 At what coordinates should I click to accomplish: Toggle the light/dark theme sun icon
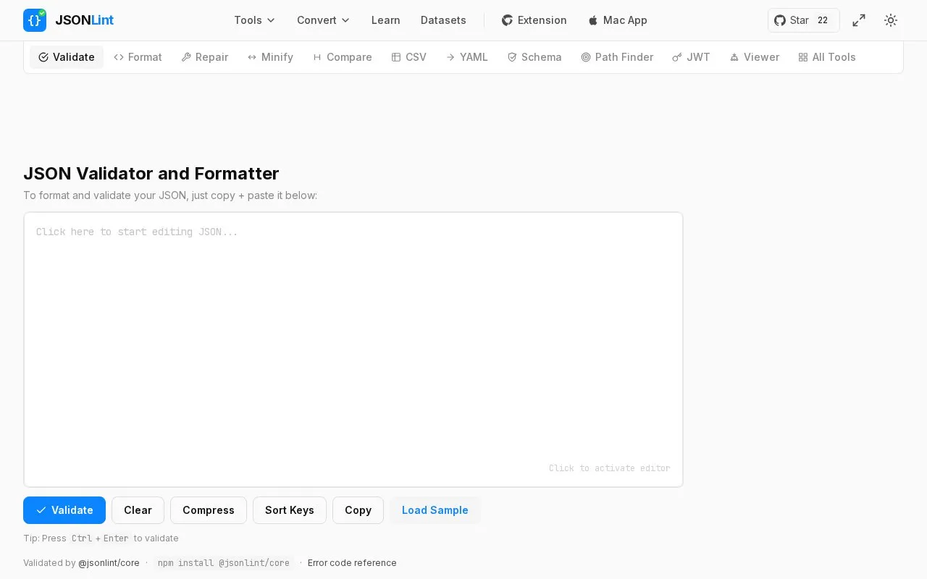[x=891, y=20]
